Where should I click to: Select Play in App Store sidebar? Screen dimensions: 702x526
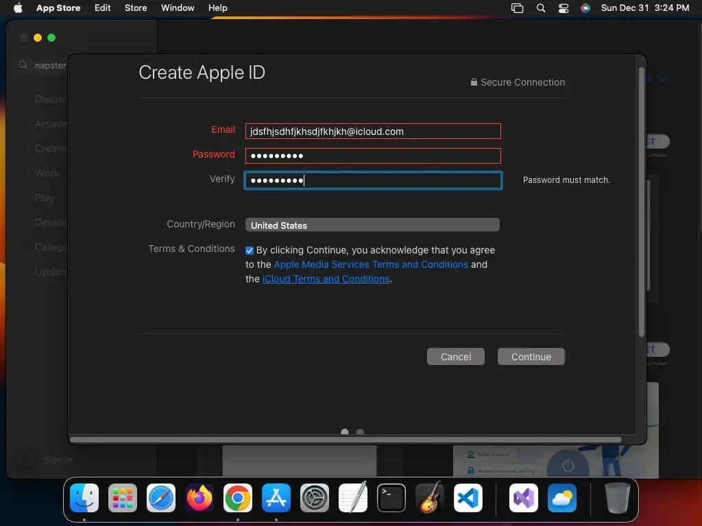[x=45, y=198]
